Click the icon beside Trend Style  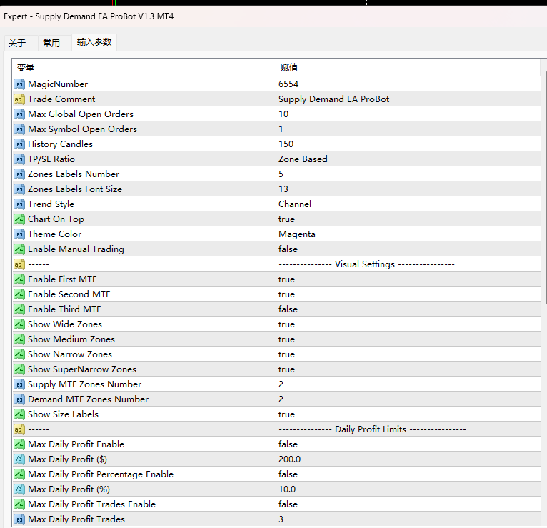click(19, 204)
